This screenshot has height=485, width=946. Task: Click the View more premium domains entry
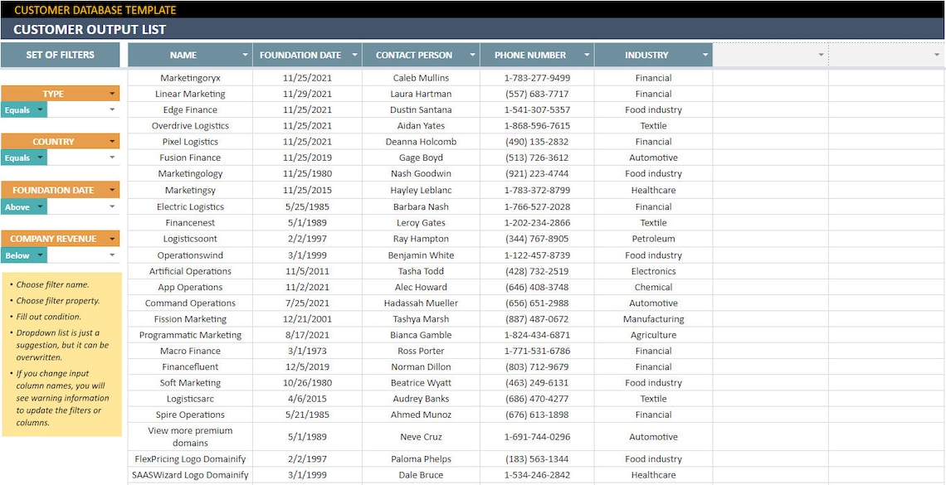tap(190, 436)
